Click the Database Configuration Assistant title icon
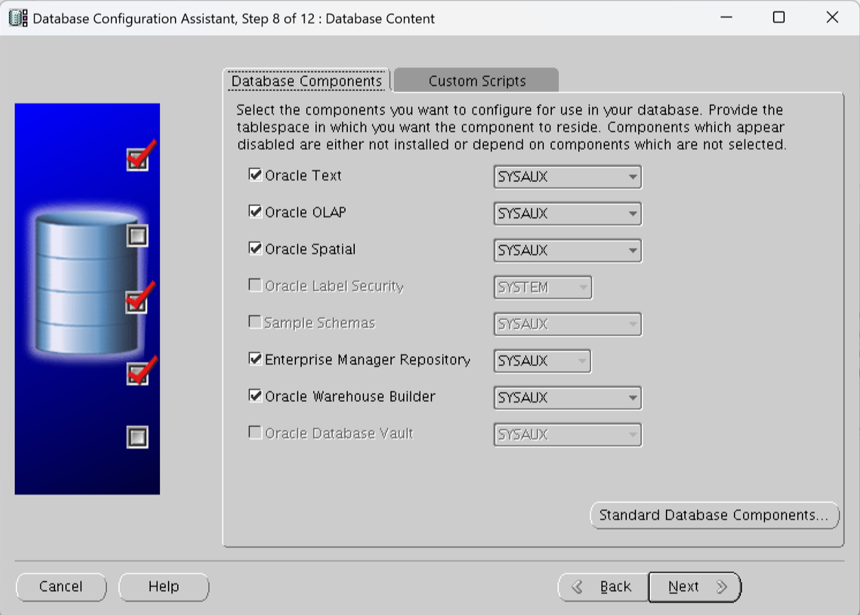Screen dimensions: 860x615 pos(18,18)
